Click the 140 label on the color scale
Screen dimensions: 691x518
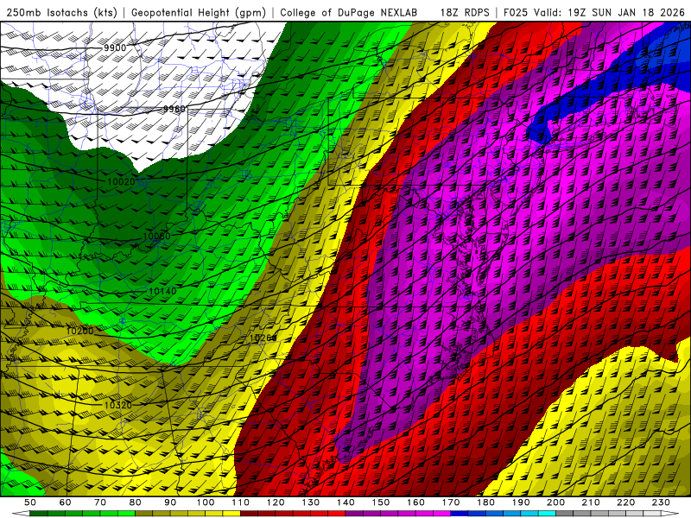tap(345, 502)
